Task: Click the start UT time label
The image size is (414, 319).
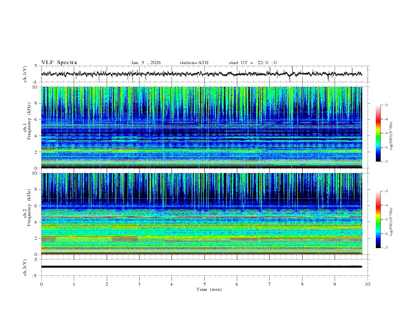Action: click(x=252, y=63)
